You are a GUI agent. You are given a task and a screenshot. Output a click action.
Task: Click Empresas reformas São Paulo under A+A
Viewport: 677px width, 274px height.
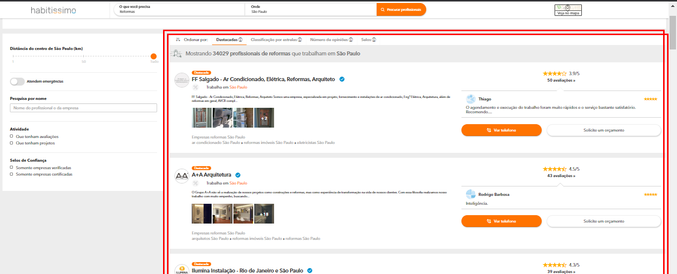pyautogui.click(x=219, y=233)
